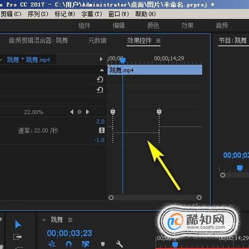Click the 跳舞 * 跳舞.mp4 clip label
249x249 pixels.
(28, 60)
